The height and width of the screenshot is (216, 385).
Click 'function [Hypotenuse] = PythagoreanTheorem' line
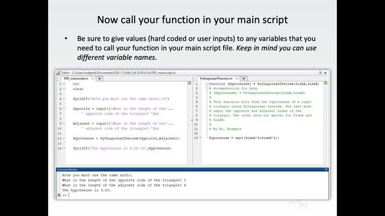pos(264,84)
